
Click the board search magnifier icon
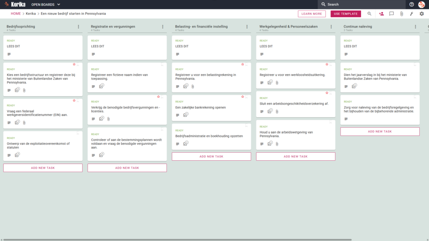point(370,14)
